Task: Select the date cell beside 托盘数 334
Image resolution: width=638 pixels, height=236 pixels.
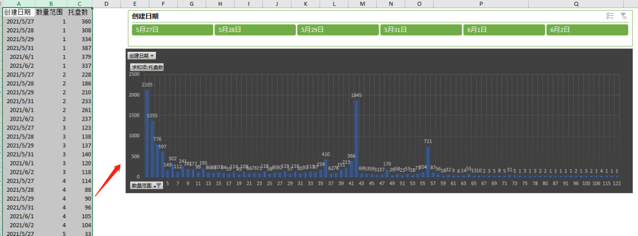Action: pos(19,39)
